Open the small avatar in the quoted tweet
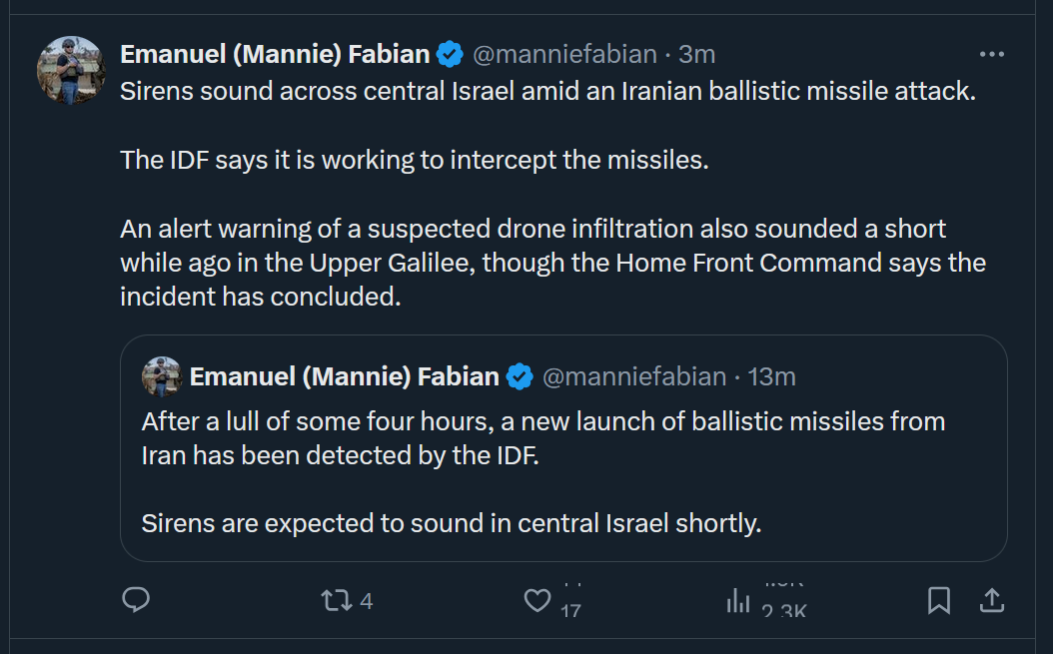 162,376
